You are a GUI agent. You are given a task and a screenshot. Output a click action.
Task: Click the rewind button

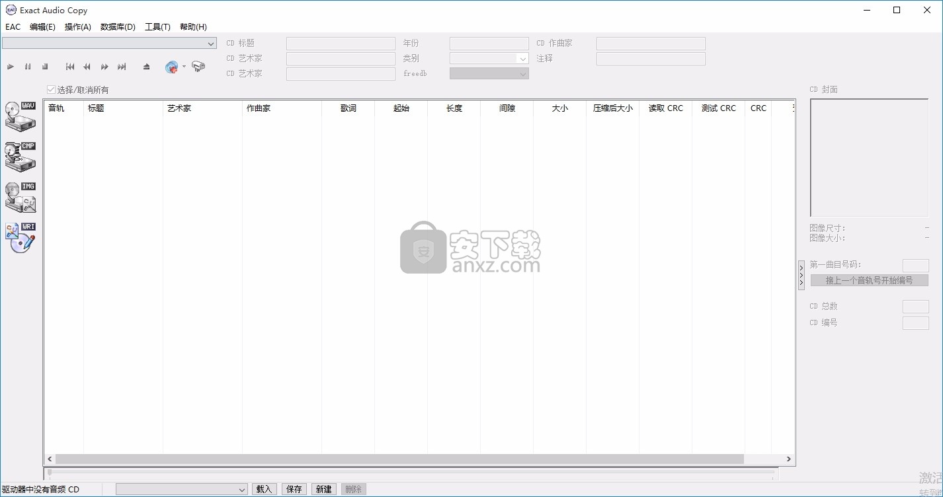(87, 67)
